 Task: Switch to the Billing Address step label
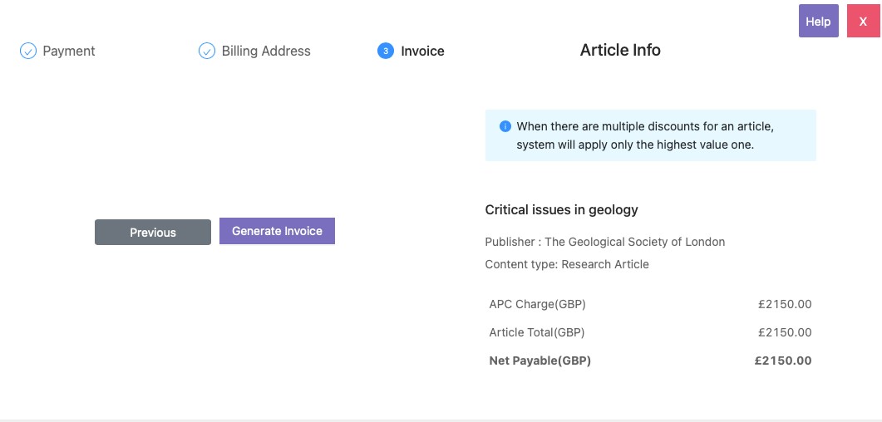pyautogui.click(x=266, y=52)
